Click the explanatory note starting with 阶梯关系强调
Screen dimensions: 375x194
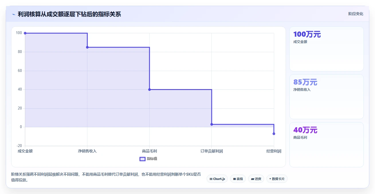click(x=106, y=177)
